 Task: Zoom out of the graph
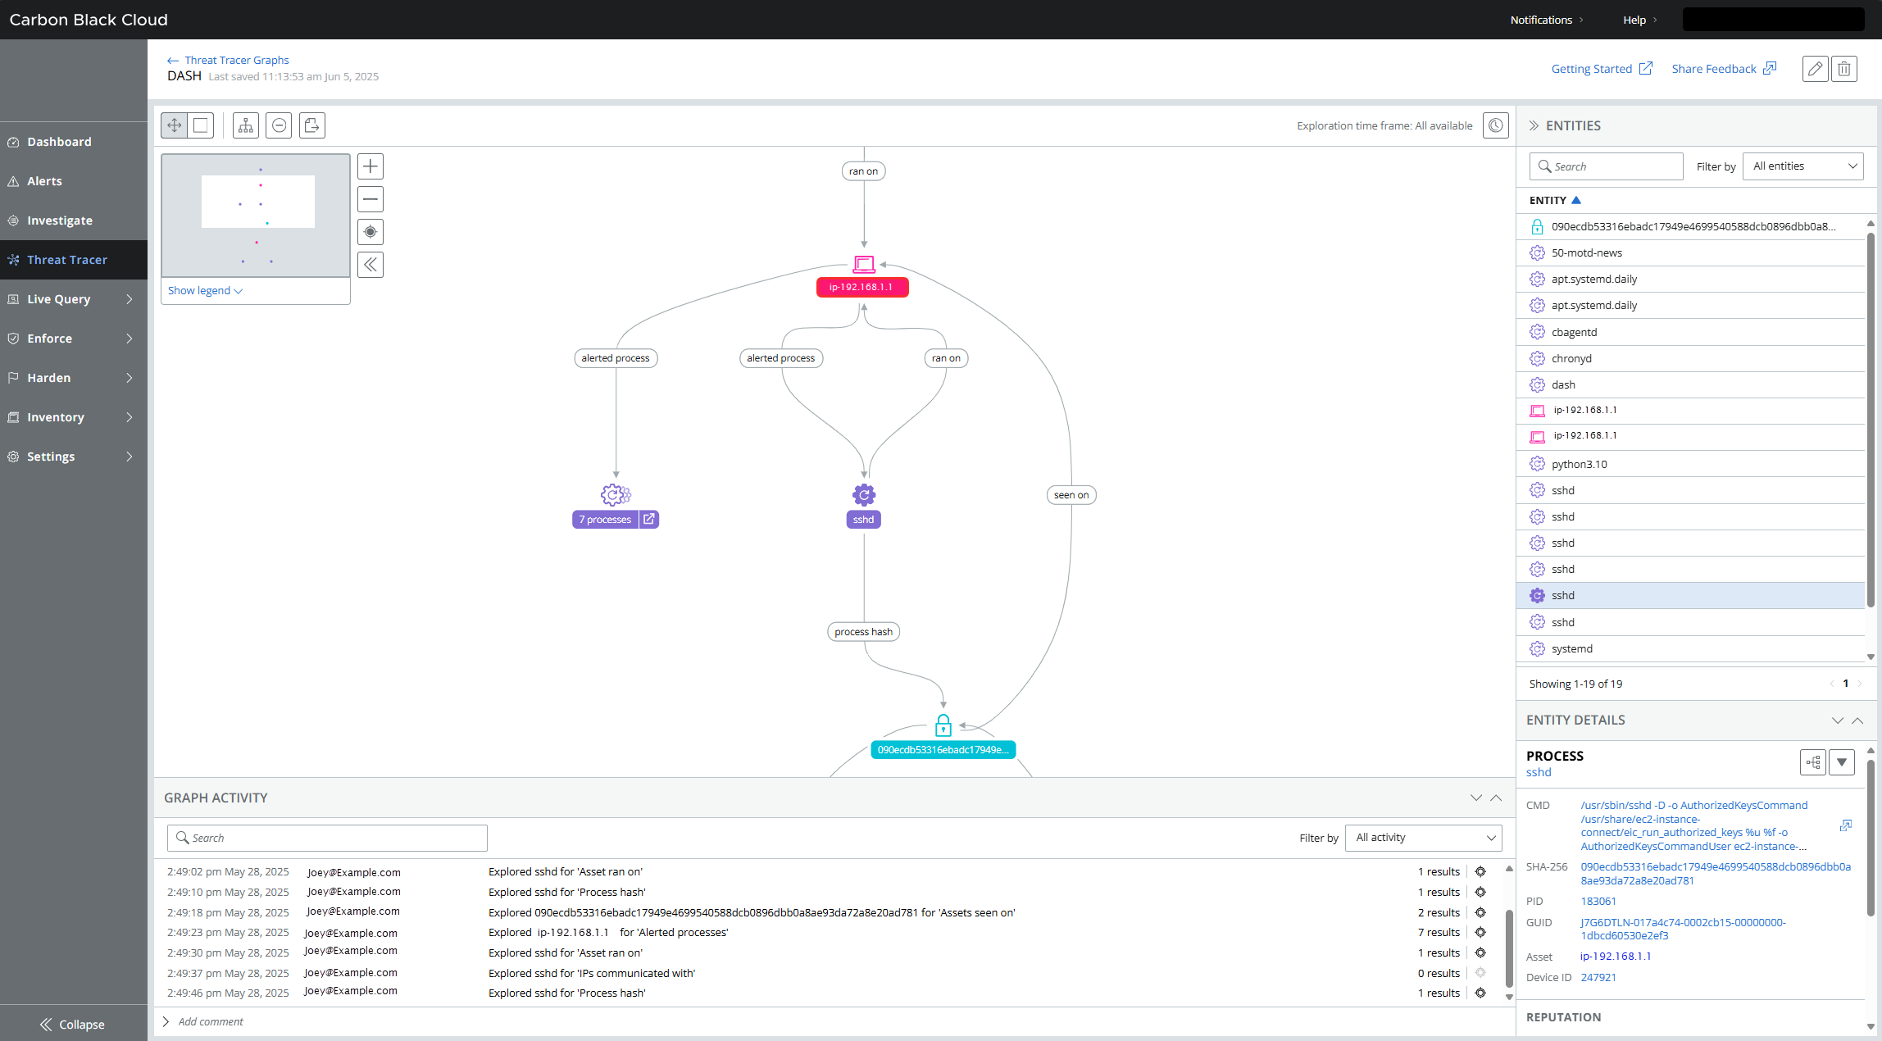370,199
